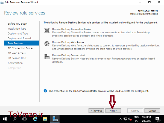The image size is (164, 123).
Task: Select the Role Services step
Action: pos(22,43)
